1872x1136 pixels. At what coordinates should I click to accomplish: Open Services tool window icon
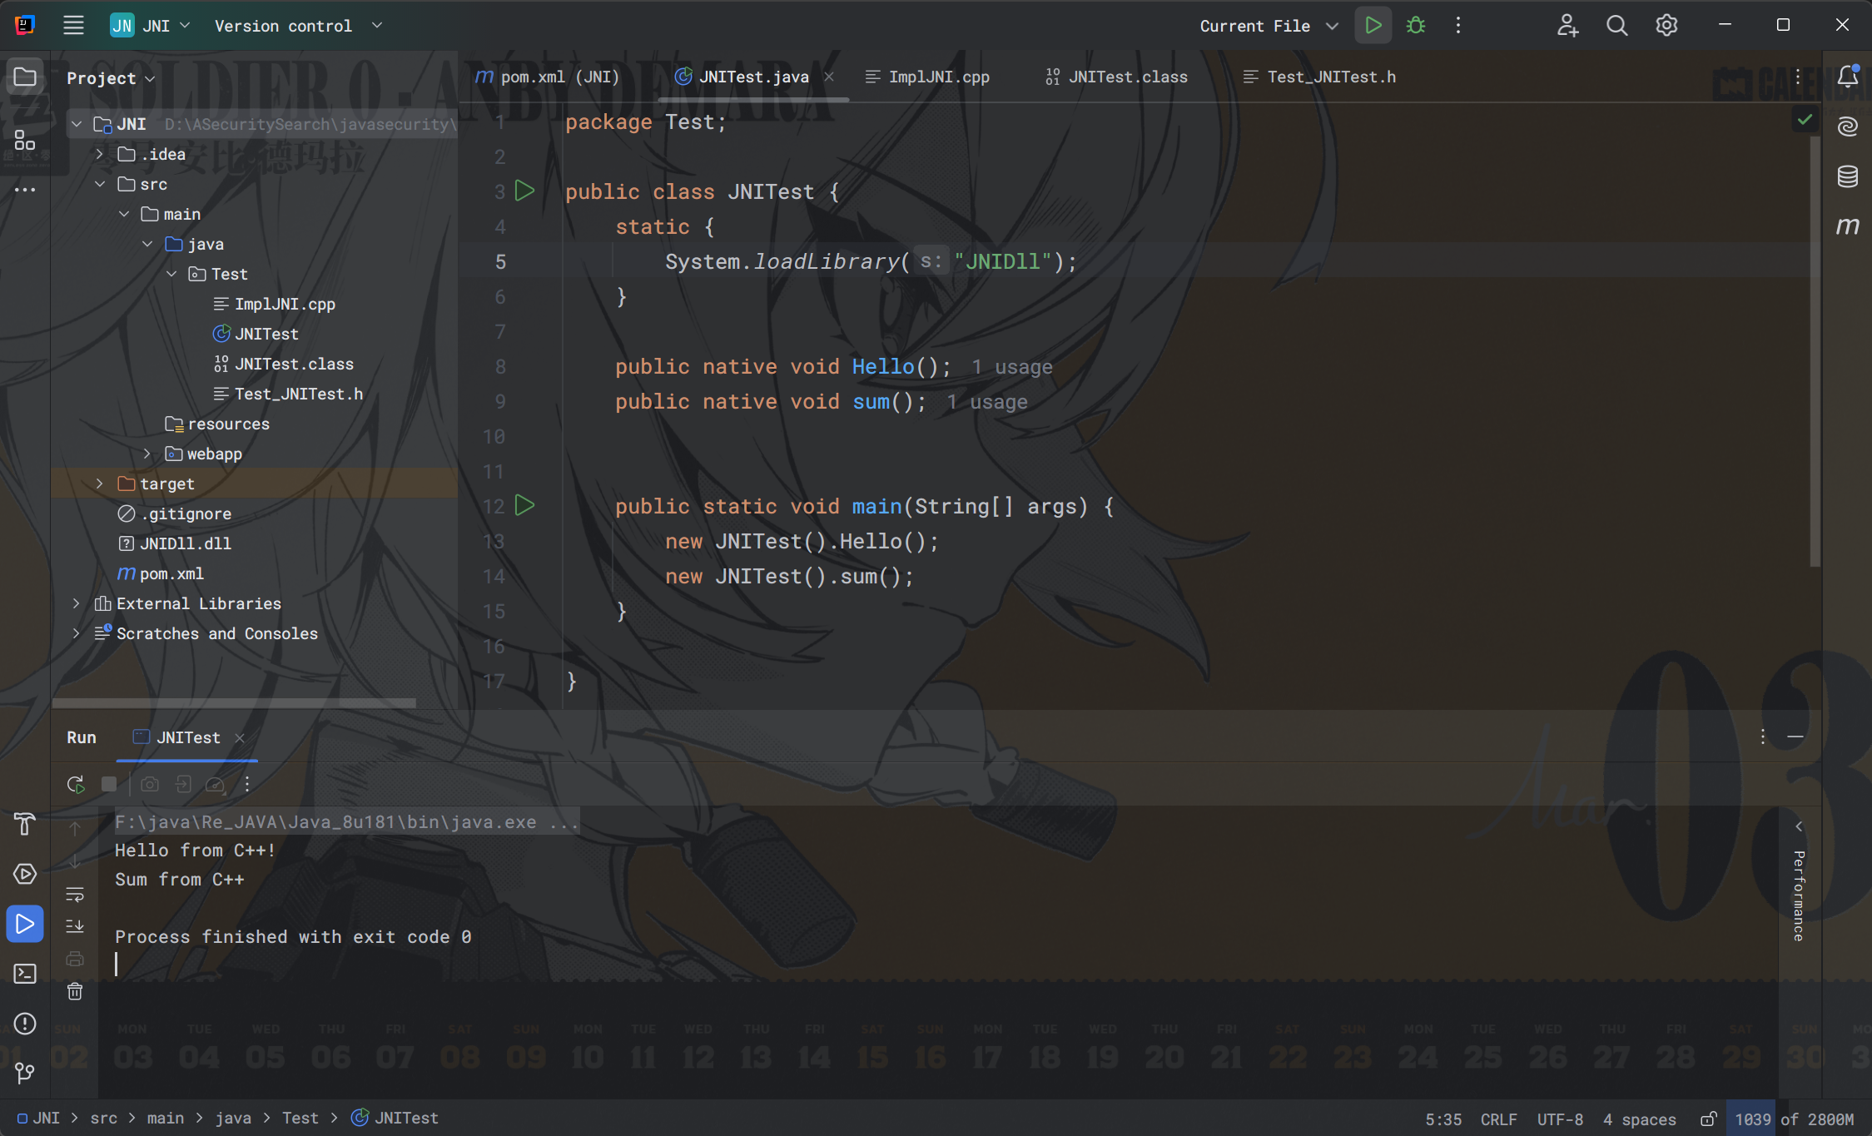pos(25,874)
